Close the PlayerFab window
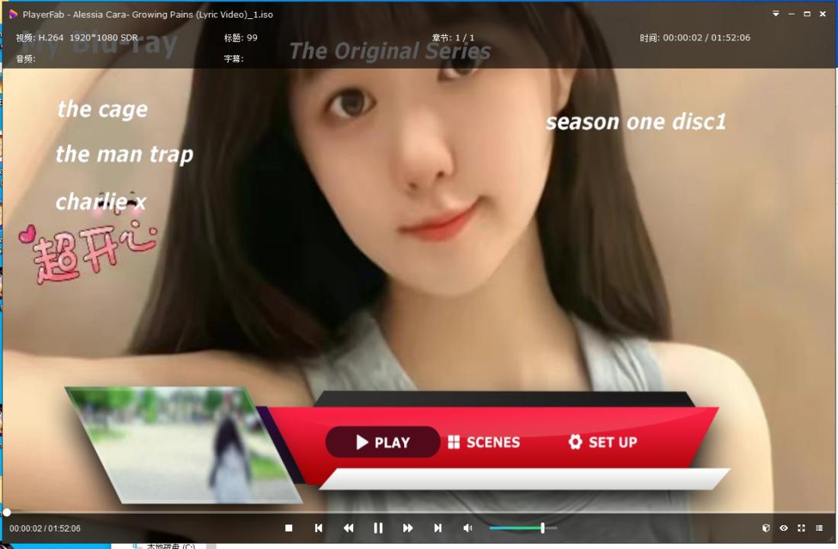The image size is (838, 549). coord(823,14)
